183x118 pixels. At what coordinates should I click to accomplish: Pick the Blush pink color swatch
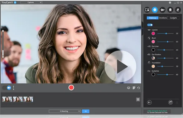(153, 42)
